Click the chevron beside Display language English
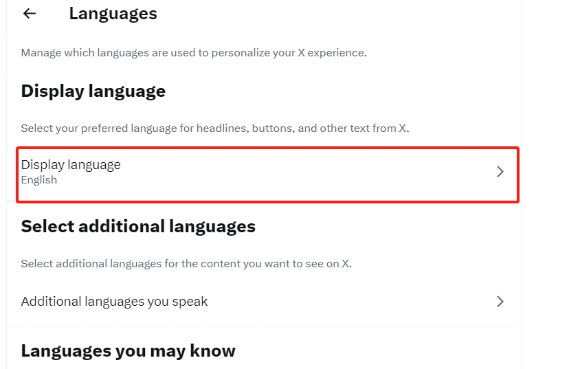The height and width of the screenshot is (369, 580). 500,172
